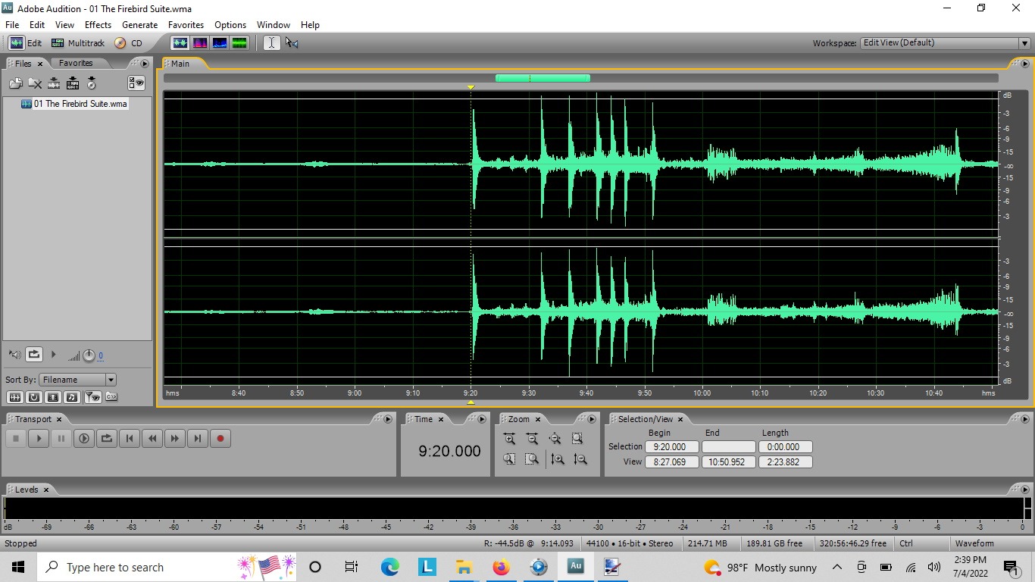The height and width of the screenshot is (582, 1035).
Task: Click Rewind button in Transport
Action: click(152, 438)
